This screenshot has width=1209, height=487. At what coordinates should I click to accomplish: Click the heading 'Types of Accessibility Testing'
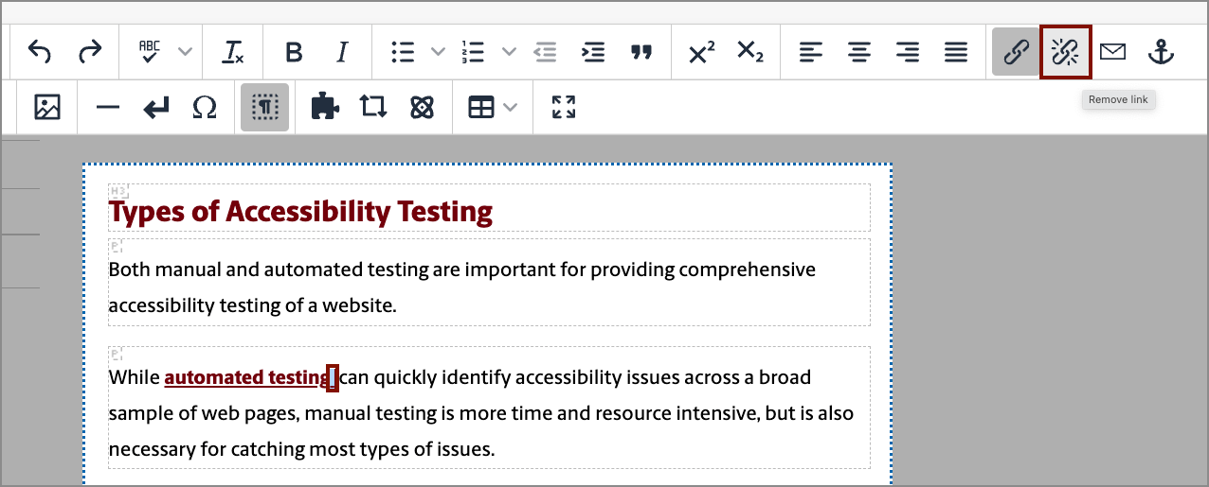300,212
